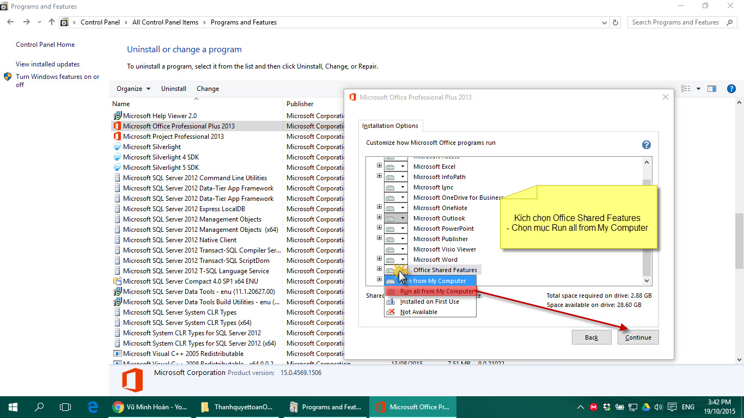Click All Control Panel Items breadcrumb
744x418 pixels.
click(165, 22)
